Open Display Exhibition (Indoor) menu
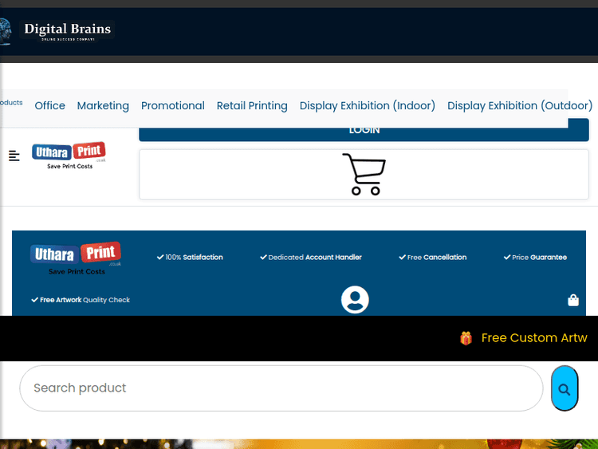This screenshot has width=598, height=449. coord(368,105)
